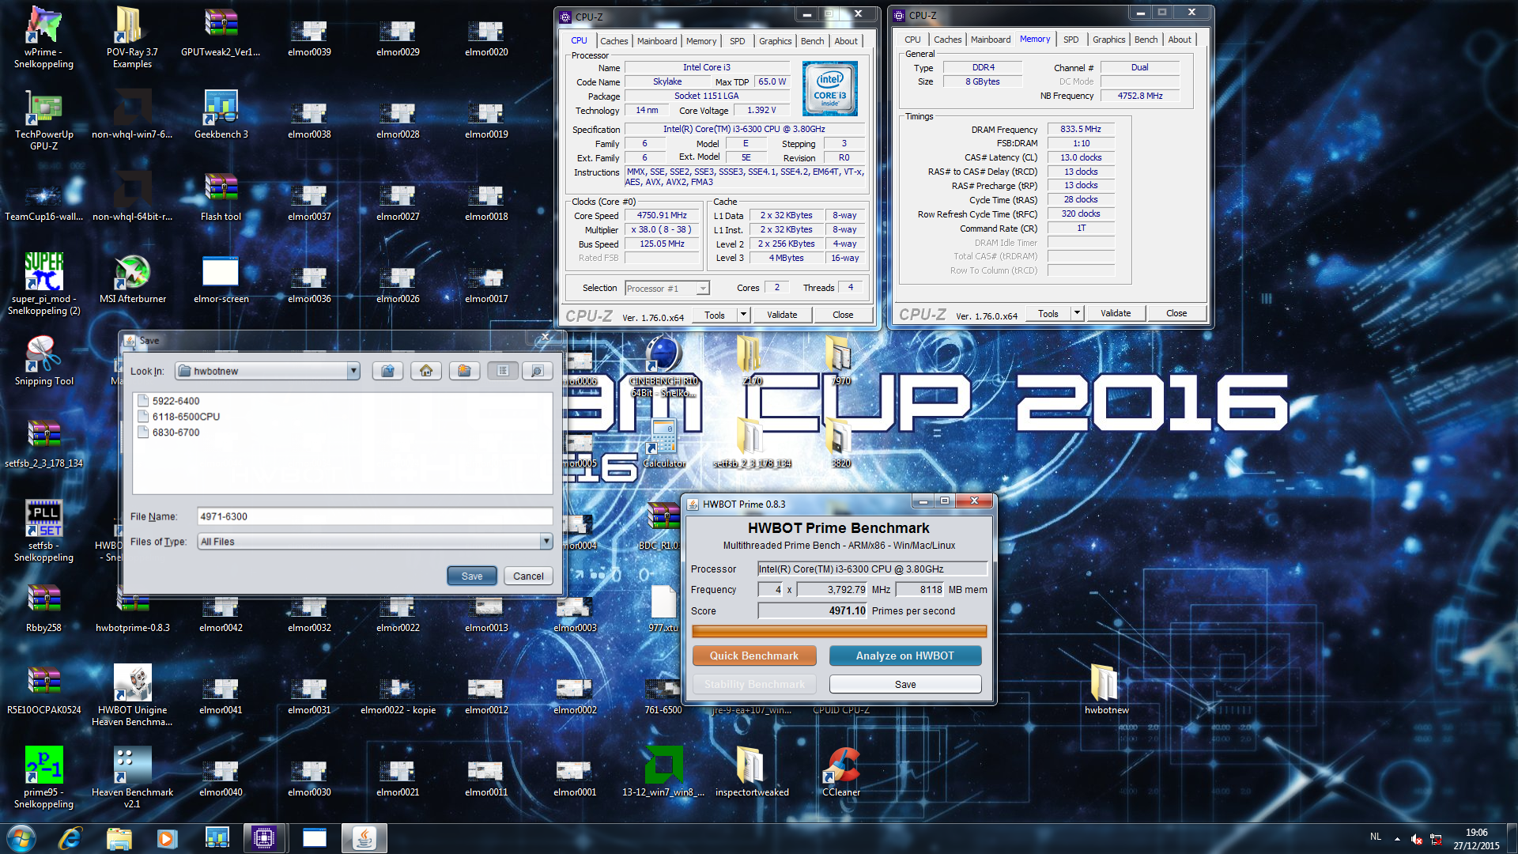
Task: Open Bench tab in left CPU-Z window
Action: [x=812, y=41]
